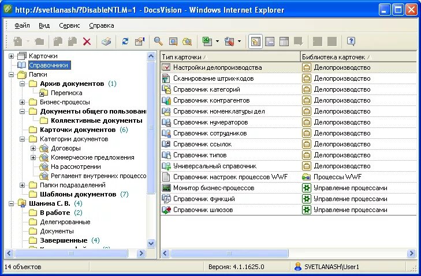Expand the Папки подразделений folder
The width and height of the screenshot is (421, 276).
pos(23,185)
